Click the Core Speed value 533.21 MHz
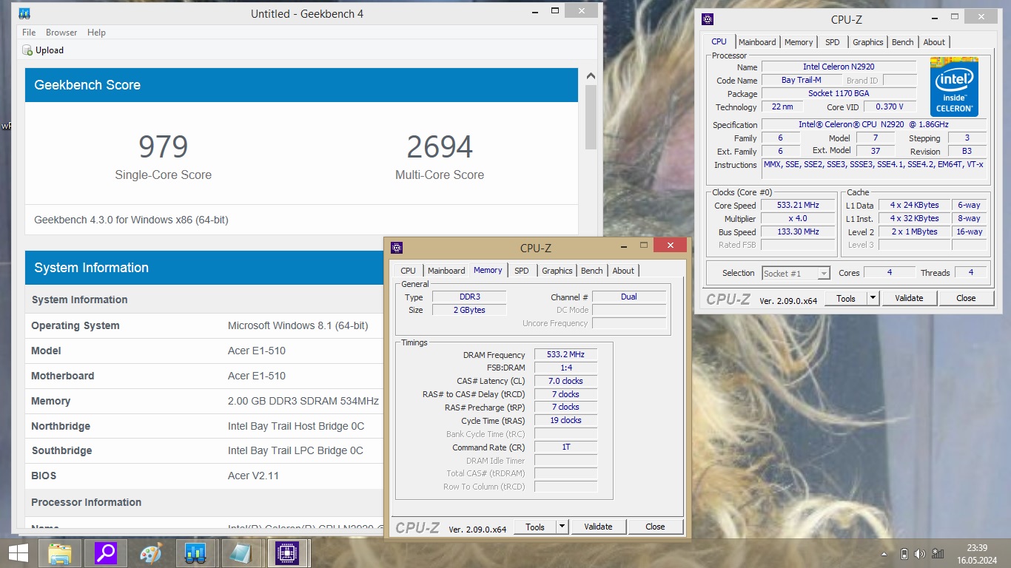Screen dimensions: 1011x568 (798, 206)
